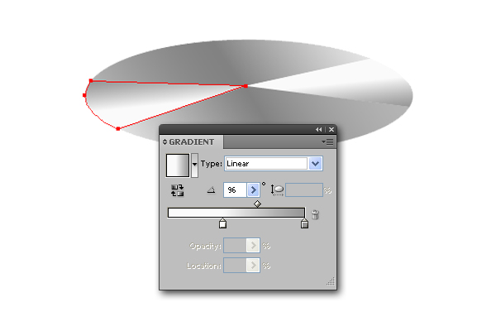496x331 pixels.
Task: Collapse the panel with the double-arrow icon
Action: 318,129
